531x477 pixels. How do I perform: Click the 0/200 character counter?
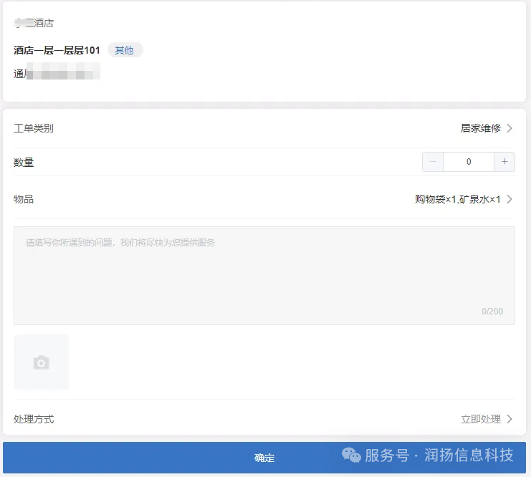[x=492, y=312]
